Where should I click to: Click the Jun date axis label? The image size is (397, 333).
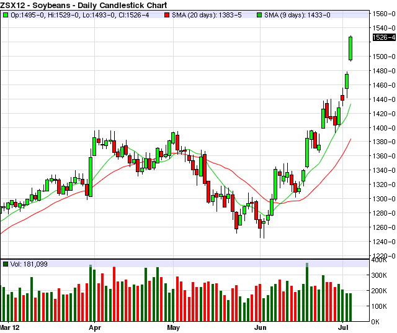coord(261,327)
